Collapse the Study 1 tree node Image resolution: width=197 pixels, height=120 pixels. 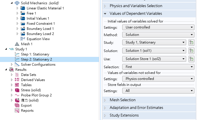[6, 49]
